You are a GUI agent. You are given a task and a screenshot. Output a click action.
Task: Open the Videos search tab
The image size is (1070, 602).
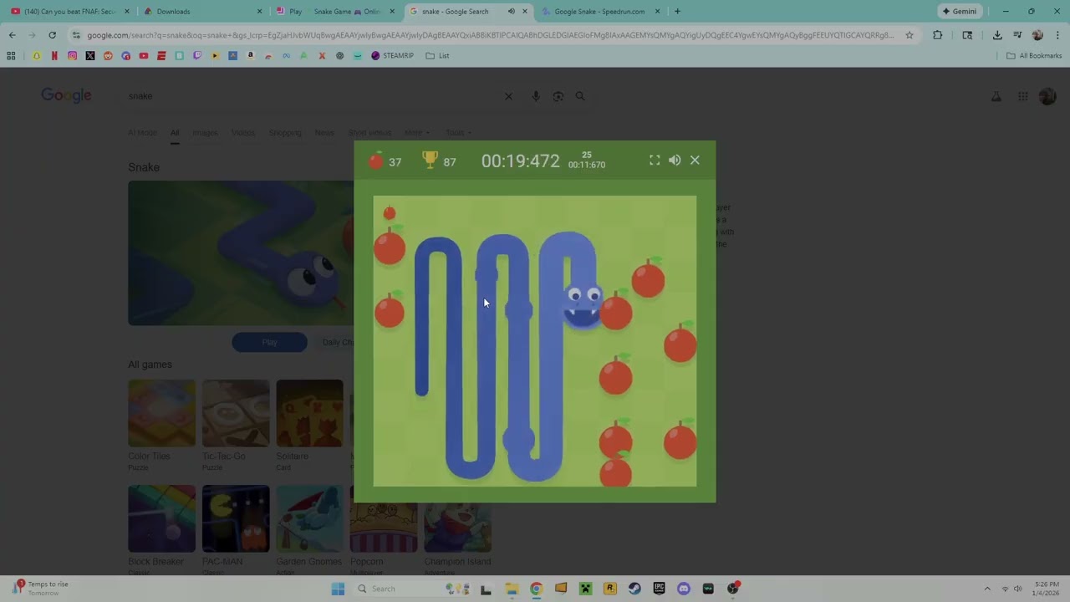[x=243, y=133]
